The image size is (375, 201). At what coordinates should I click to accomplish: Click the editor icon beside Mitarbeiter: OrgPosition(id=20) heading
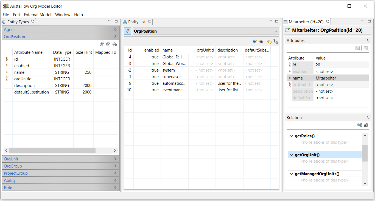287,30
